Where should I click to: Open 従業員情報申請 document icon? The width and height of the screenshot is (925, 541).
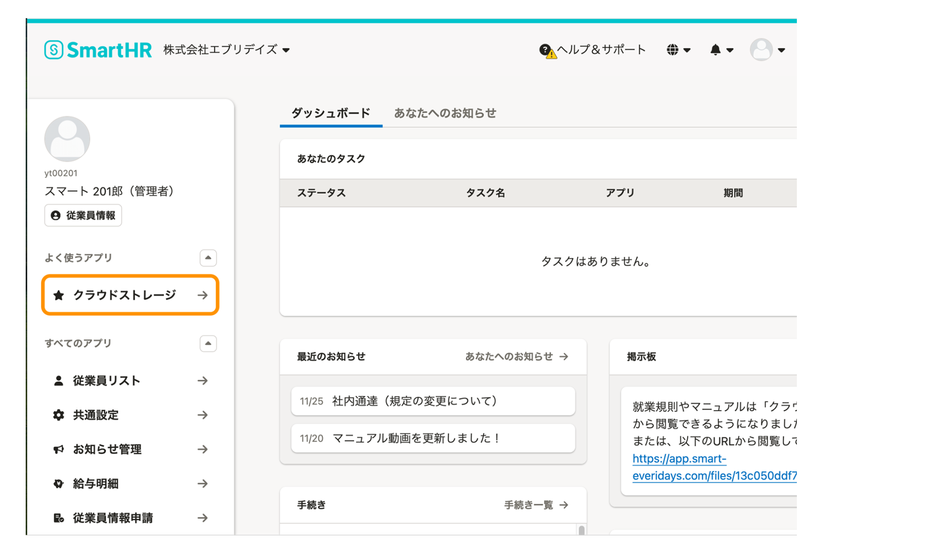(x=59, y=518)
